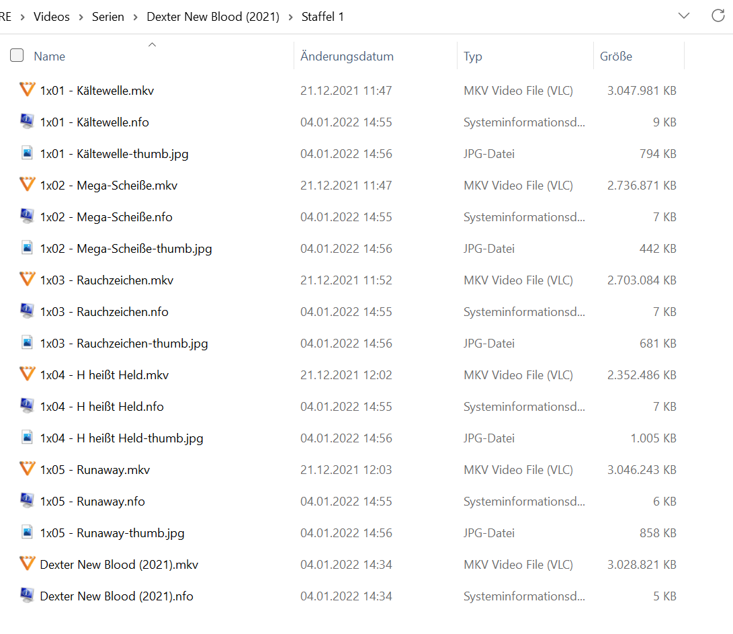Click the size value 3.047.981 KB

point(642,90)
